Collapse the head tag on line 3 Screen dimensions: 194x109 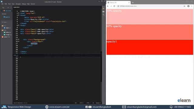19,15
